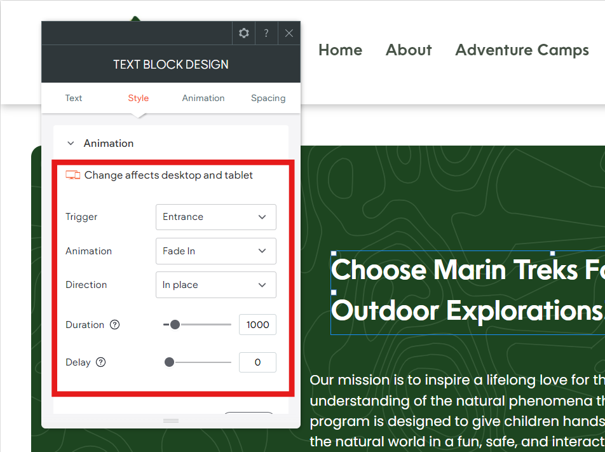Screen dimensions: 605x452
Task: Open the Animation dropdown showing Fade In
Action: [215, 251]
